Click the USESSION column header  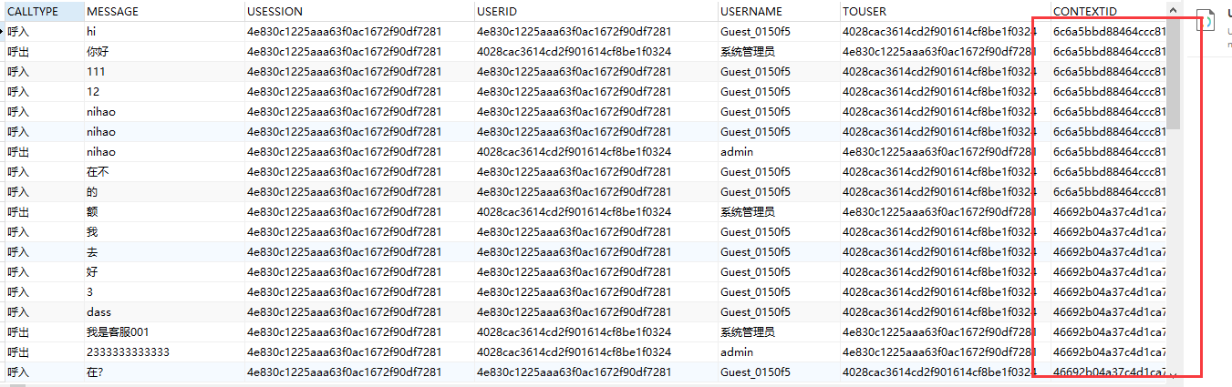coord(359,11)
